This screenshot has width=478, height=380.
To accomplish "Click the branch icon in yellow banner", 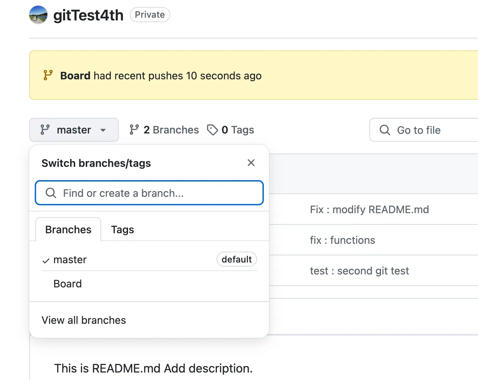I will point(48,75).
